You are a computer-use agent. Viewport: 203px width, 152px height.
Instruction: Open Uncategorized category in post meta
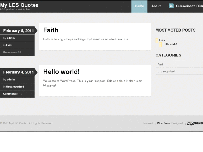pyautogui.click(x=15, y=86)
